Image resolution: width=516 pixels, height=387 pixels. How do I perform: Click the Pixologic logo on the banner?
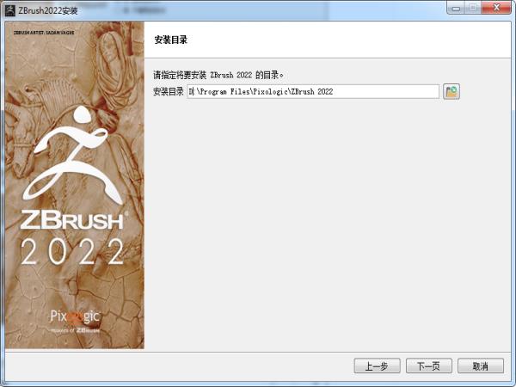(x=74, y=316)
